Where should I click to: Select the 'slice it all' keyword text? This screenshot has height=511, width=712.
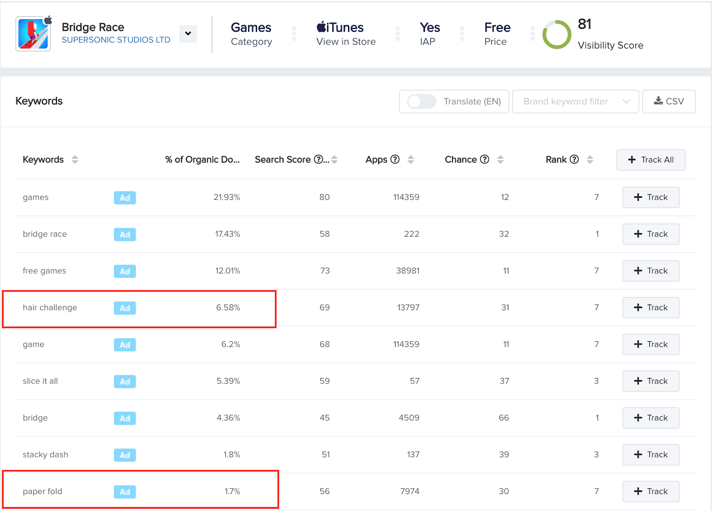(40, 381)
